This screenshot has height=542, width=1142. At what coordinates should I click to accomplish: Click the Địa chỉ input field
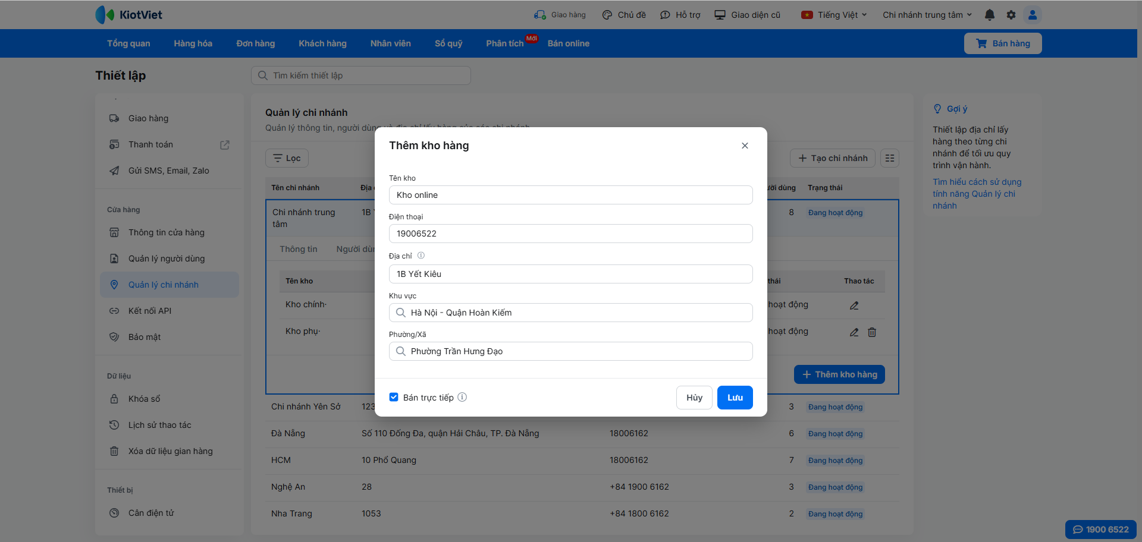click(571, 274)
